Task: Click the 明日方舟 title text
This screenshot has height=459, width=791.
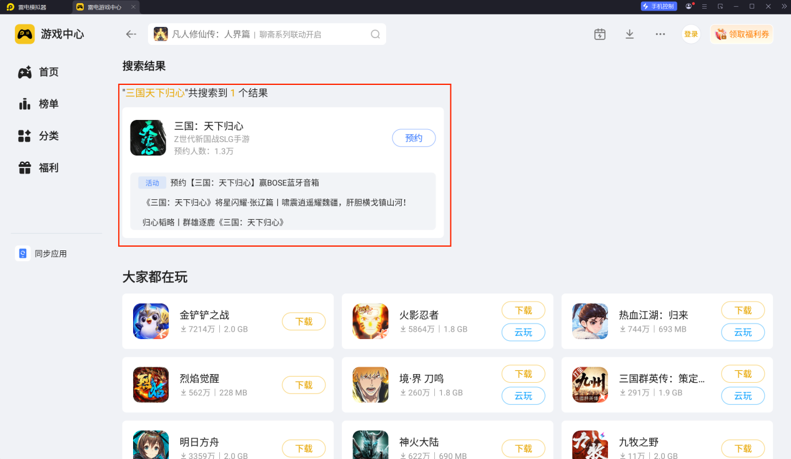Action: (x=199, y=442)
